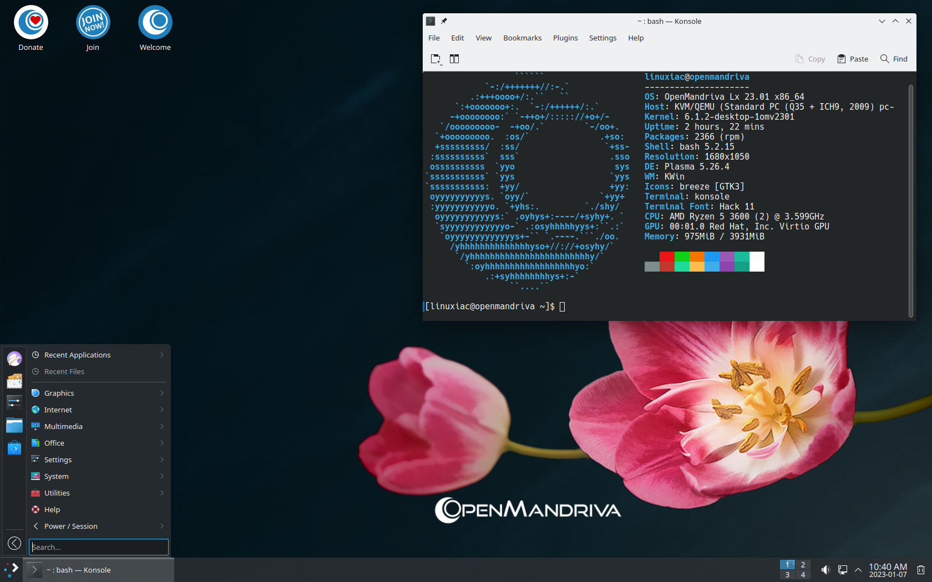Expand the Multimedia submenu arrow
This screenshot has width=932, height=582.
pyautogui.click(x=162, y=426)
